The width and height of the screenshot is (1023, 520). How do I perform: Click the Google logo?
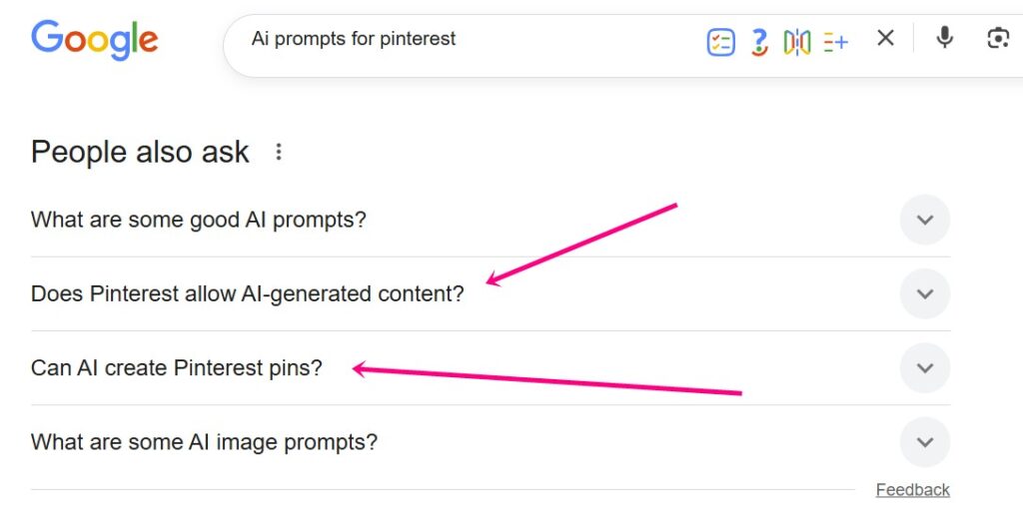point(95,40)
